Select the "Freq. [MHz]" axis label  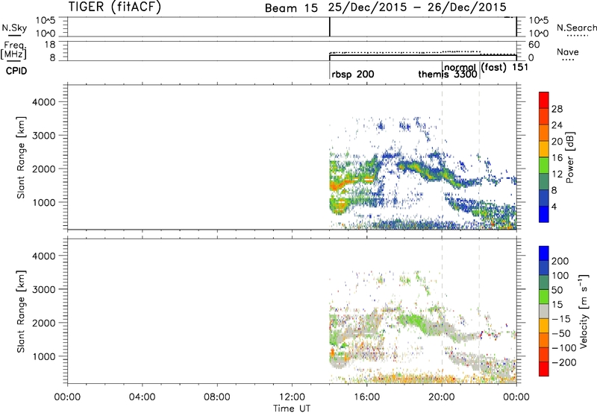(13, 50)
